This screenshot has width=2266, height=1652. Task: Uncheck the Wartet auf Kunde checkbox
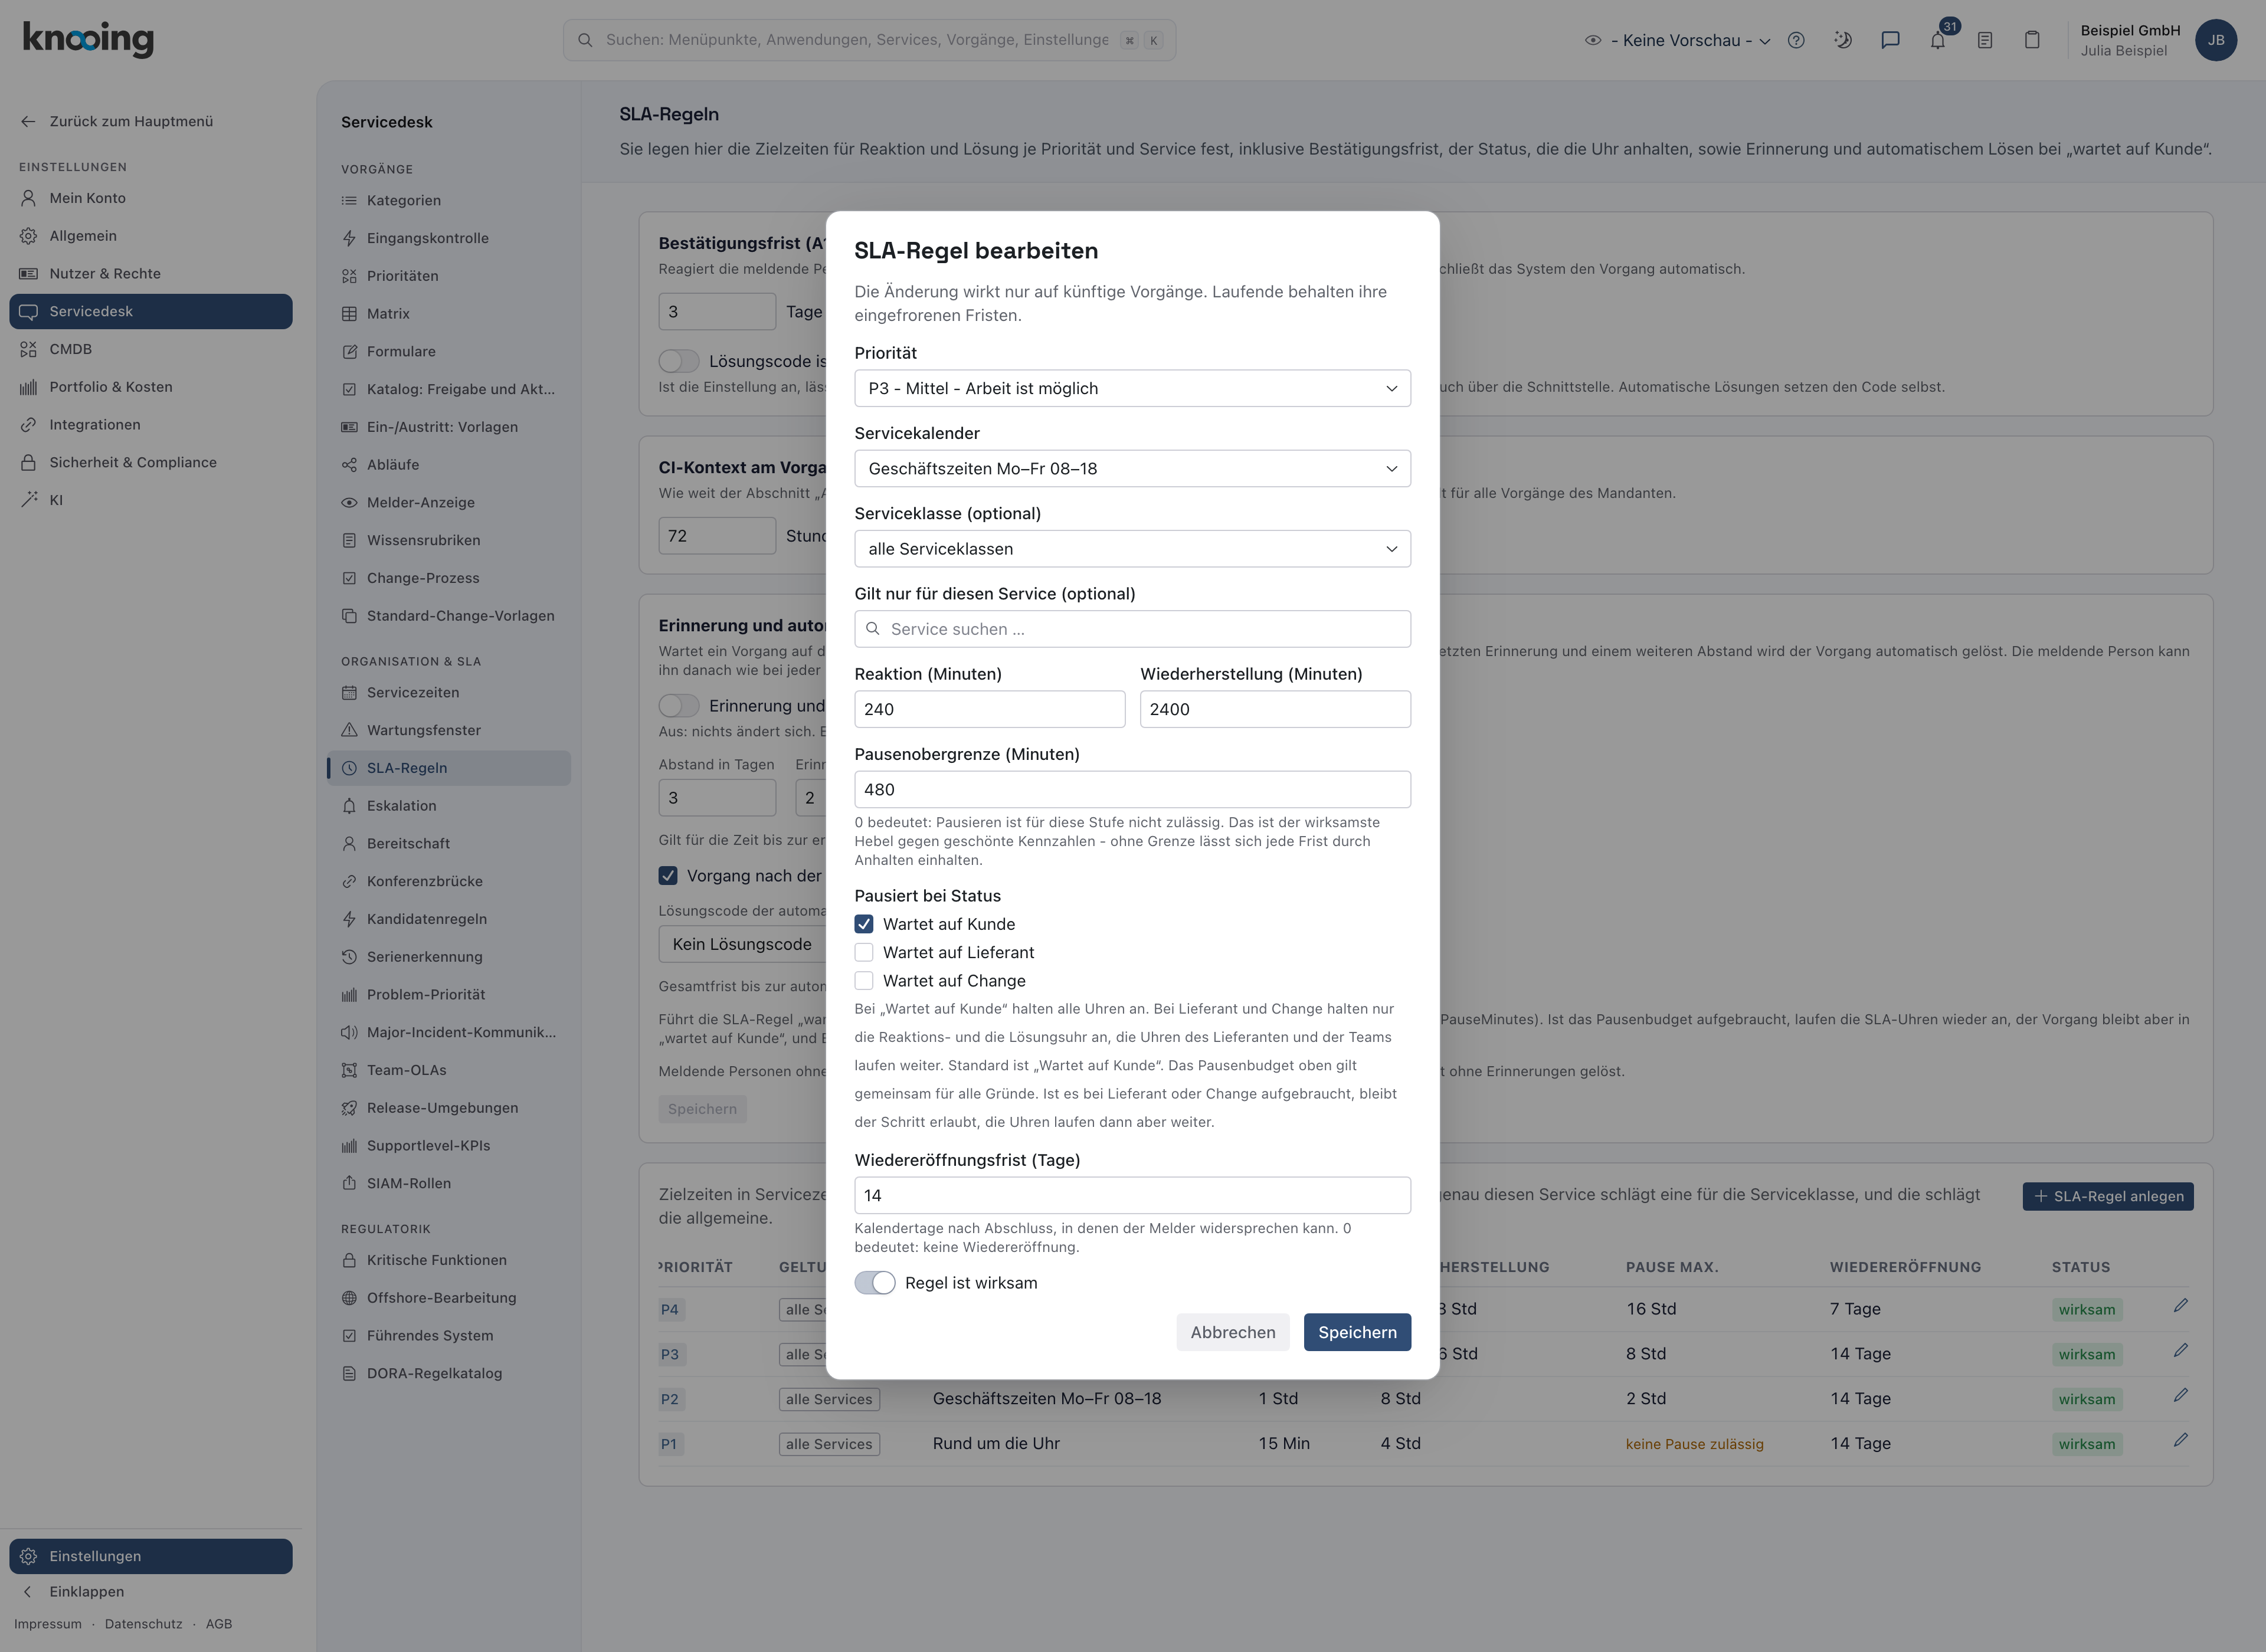click(864, 924)
